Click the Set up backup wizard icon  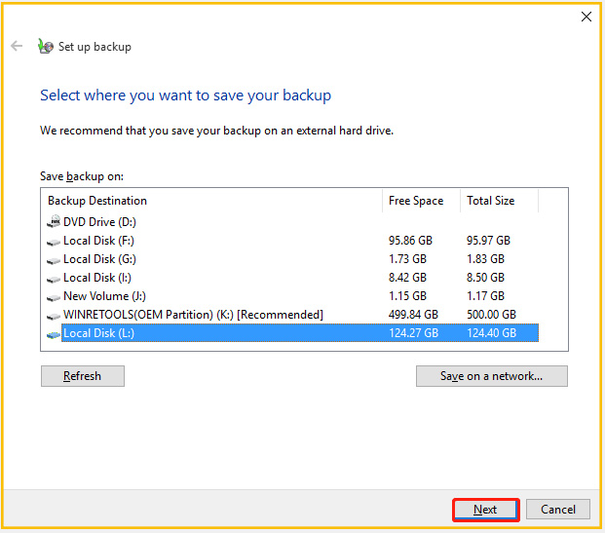coord(46,47)
